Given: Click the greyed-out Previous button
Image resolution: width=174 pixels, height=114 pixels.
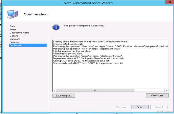Looking at the screenshot, I should (x=121, y=107).
